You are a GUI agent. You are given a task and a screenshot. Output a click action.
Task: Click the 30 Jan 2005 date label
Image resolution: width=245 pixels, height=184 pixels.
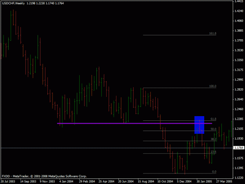(204, 181)
